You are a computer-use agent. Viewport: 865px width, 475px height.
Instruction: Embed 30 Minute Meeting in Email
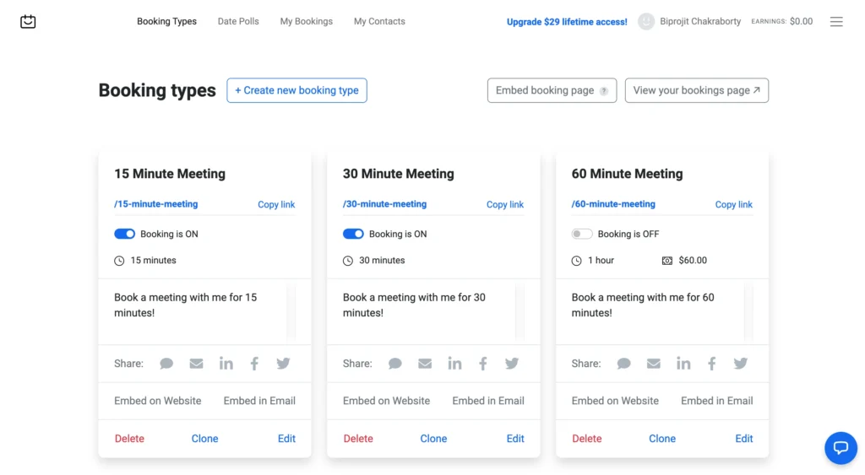488,401
